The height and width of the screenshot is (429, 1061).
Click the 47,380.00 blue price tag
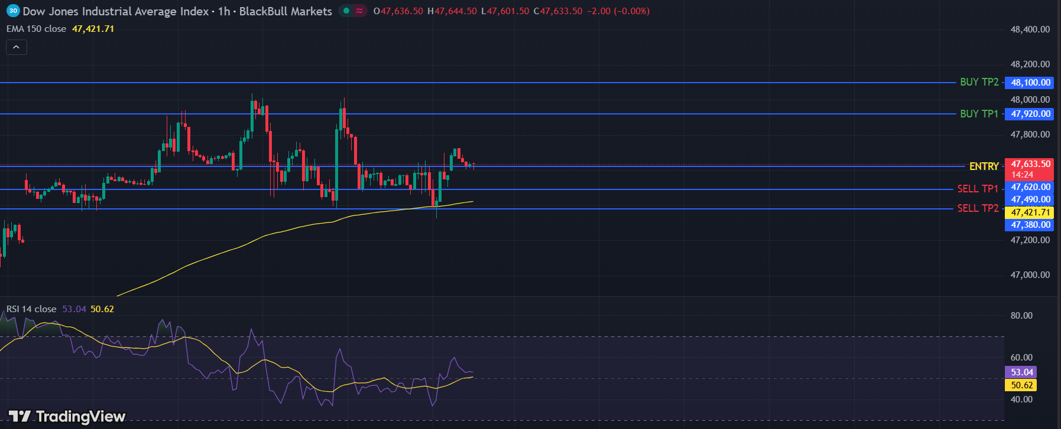pos(1030,225)
